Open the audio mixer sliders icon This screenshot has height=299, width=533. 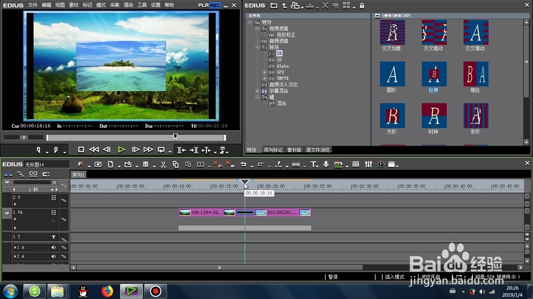tap(368, 164)
